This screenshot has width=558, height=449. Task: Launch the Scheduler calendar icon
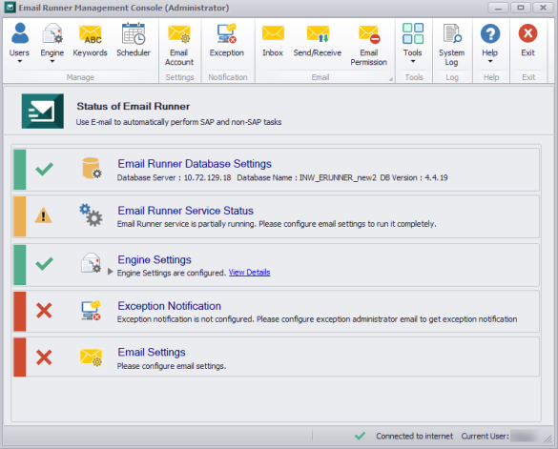coord(134,33)
